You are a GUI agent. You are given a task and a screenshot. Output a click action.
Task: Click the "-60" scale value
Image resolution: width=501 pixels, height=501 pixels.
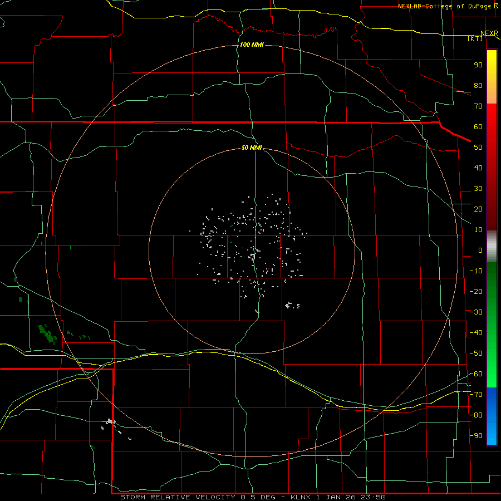(x=476, y=374)
